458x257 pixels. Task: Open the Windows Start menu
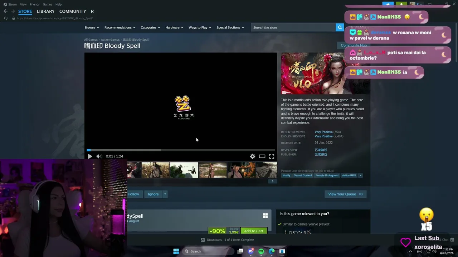[x=176, y=251]
